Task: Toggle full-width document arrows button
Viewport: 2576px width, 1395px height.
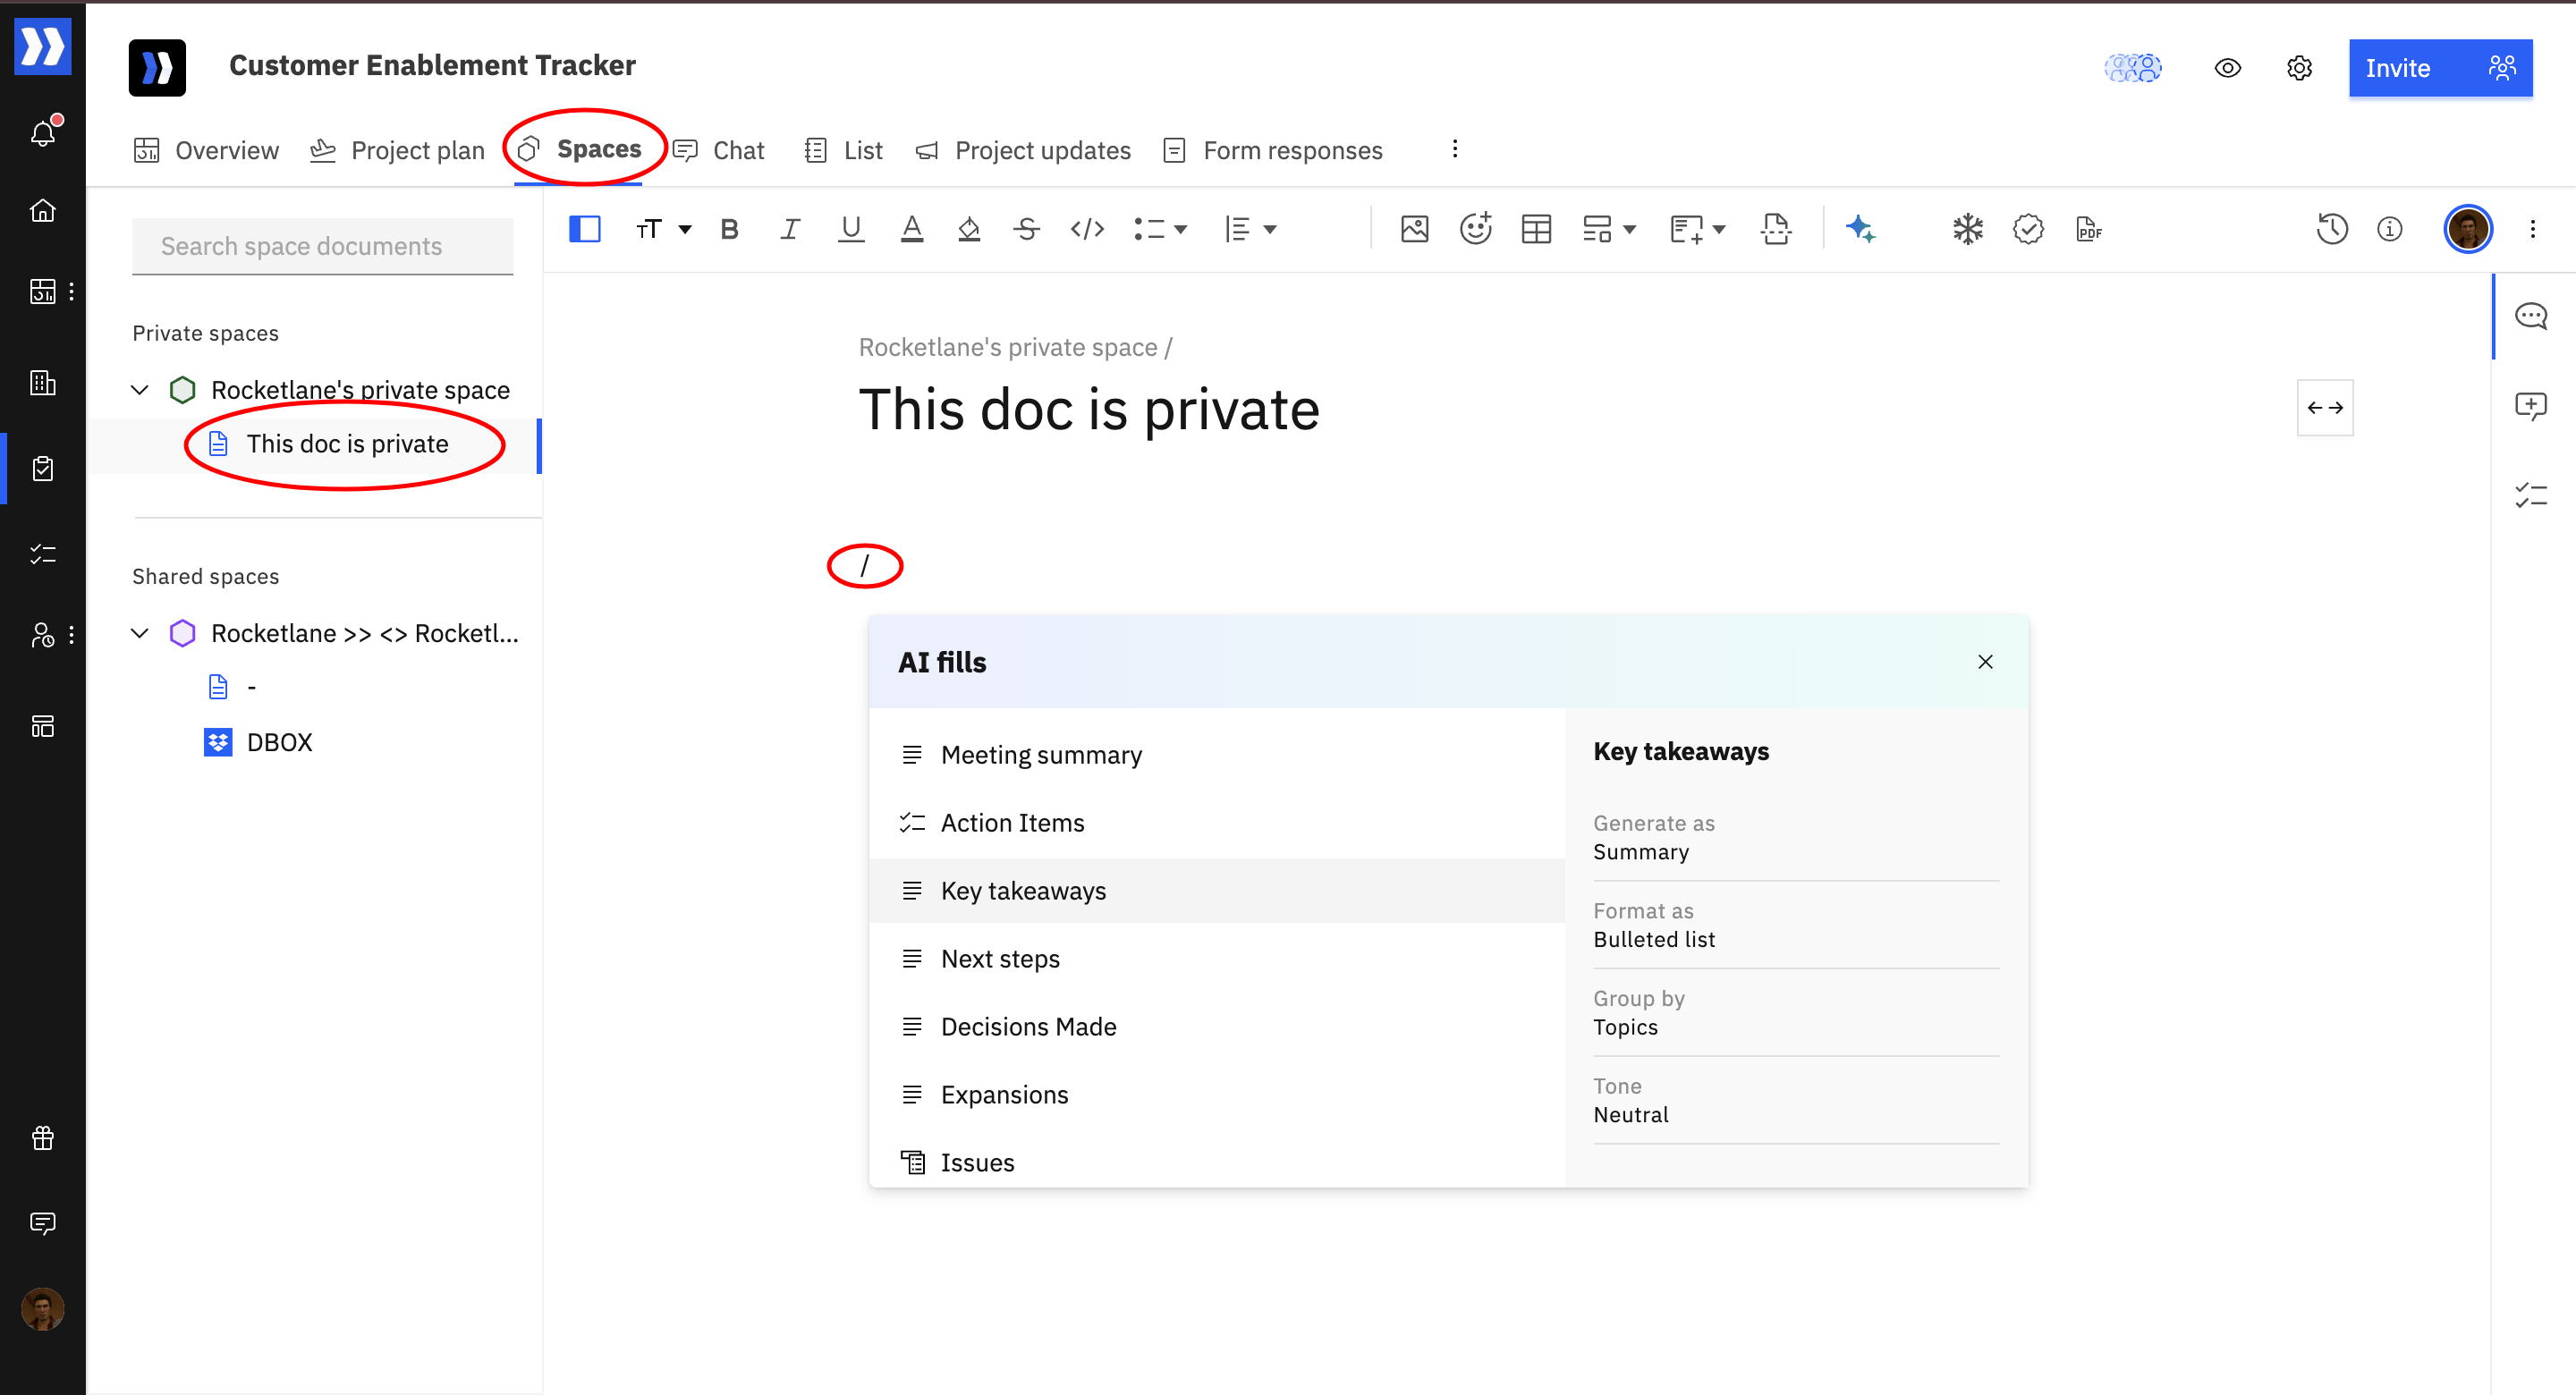Action: [2324, 407]
